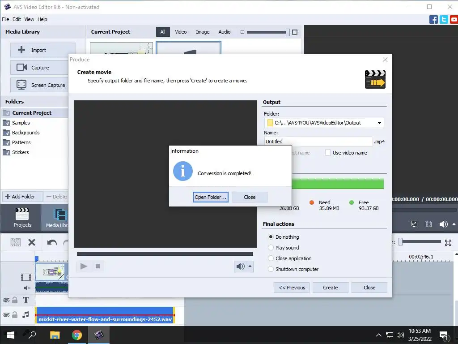Click the snapshot camera icon in preview
This screenshot has height=344, width=458.
[428, 224]
